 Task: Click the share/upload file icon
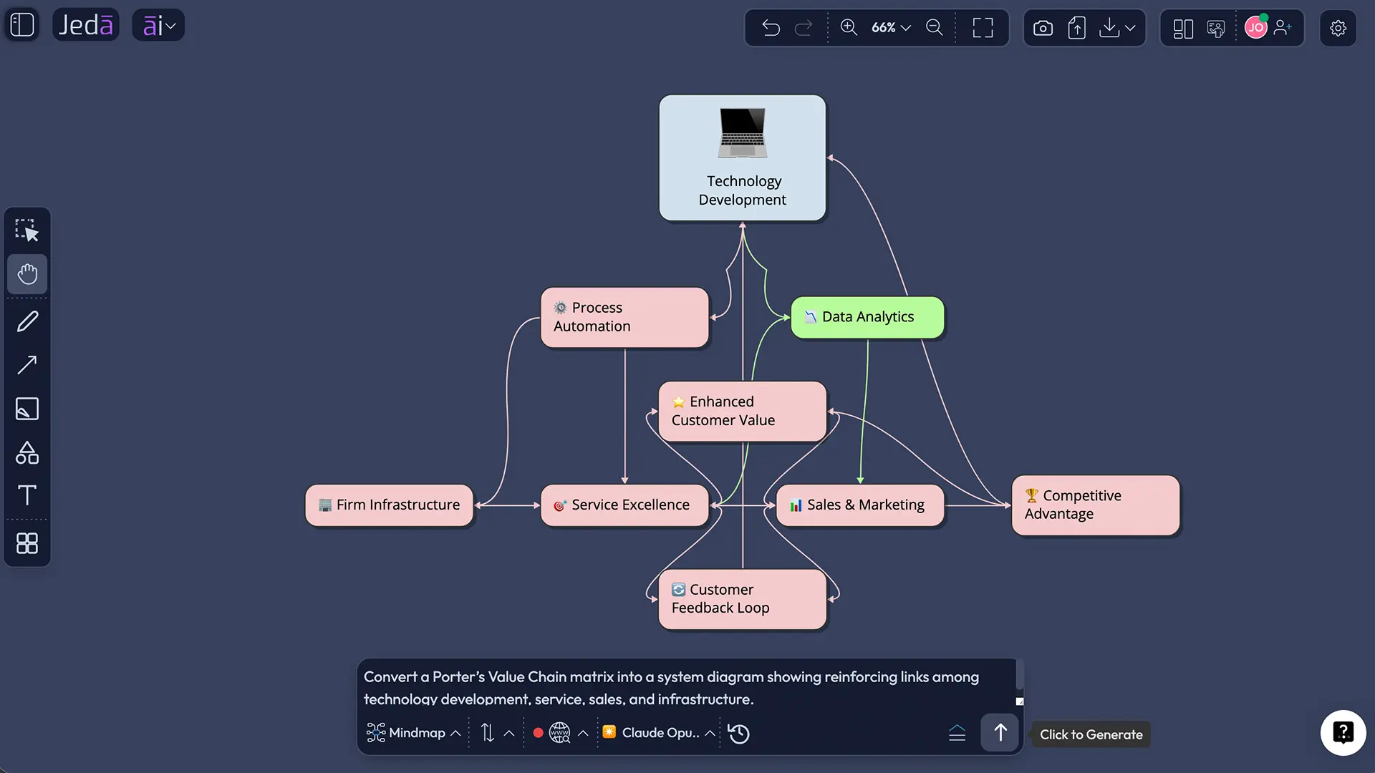click(1076, 28)
